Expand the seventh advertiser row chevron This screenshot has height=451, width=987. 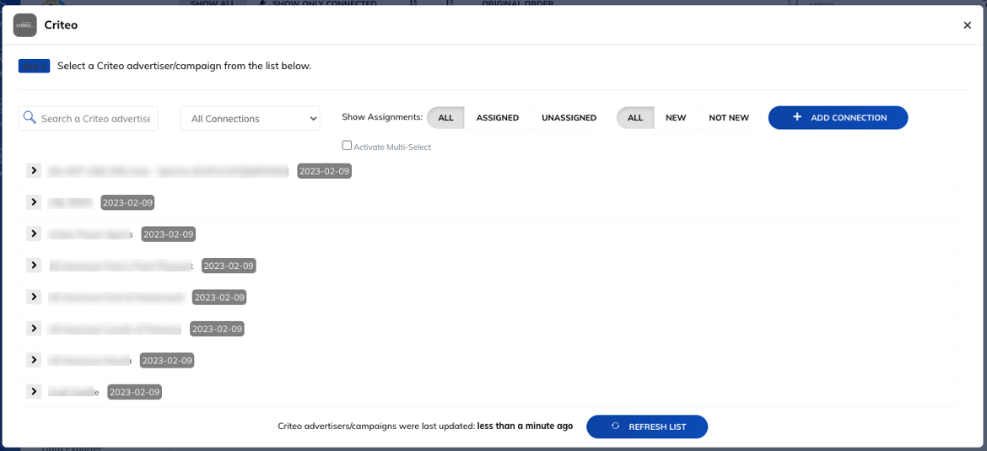pos(34,359)
